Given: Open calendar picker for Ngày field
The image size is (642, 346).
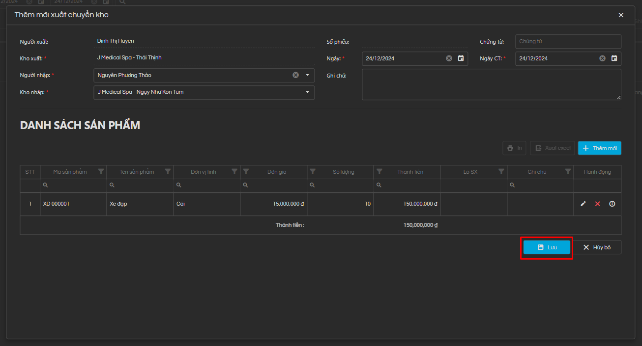Looking at the screenshot, I should (x=461, y=58).
